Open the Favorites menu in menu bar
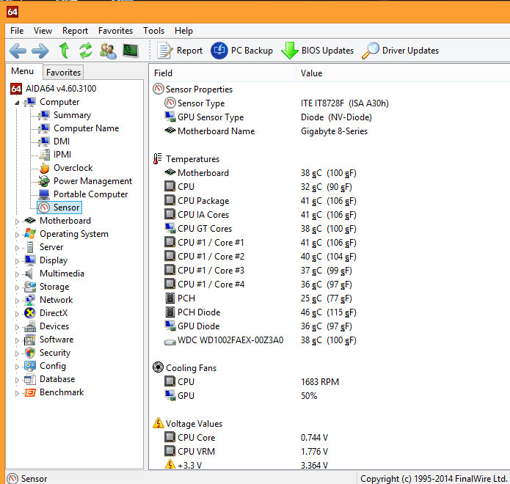The width and height of the screenshot is (510, 484). pyautogui.click(x=115, y=31)
